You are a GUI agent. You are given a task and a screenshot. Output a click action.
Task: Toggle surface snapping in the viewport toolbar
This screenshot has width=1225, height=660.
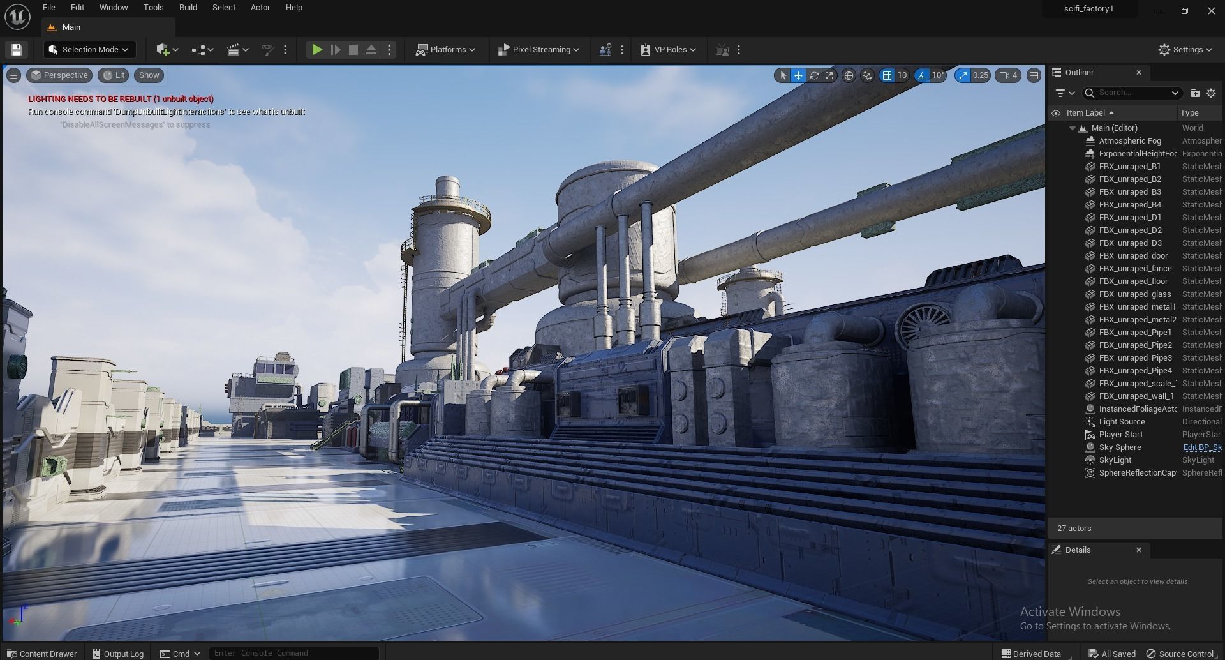867,75
